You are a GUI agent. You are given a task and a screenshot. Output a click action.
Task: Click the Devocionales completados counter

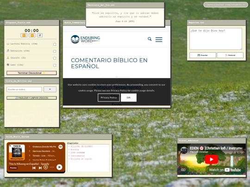point(225,5)
